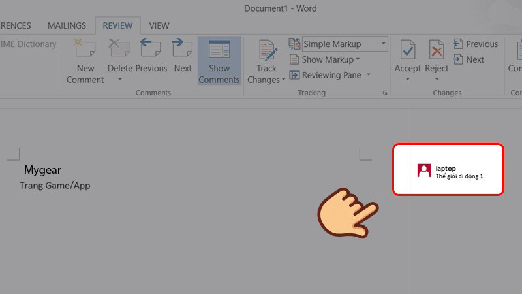Click IME Dictionary command
This screenshot has height=294, width=522.
click(28, 44)
